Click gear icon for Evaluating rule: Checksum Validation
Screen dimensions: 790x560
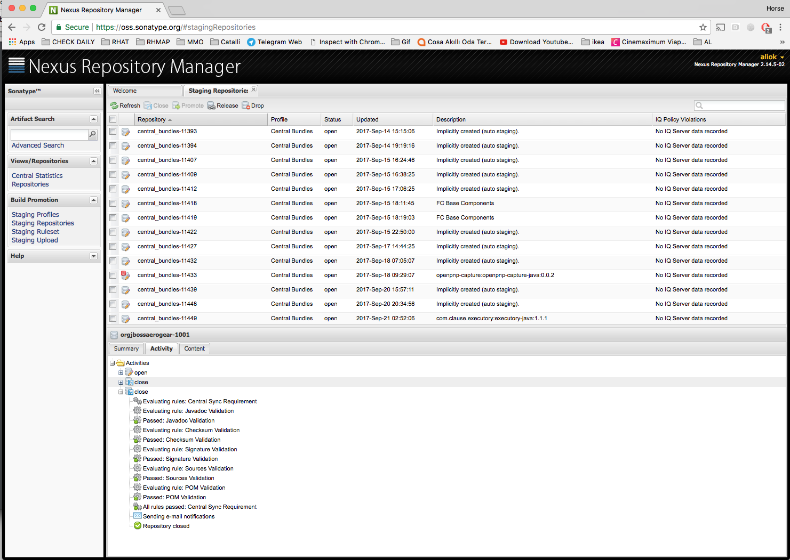[x=137, y=430]
